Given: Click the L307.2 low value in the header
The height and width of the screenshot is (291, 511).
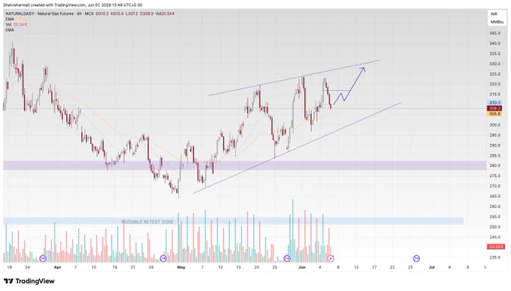Looking at the screenshot, I should pos(132,13).
